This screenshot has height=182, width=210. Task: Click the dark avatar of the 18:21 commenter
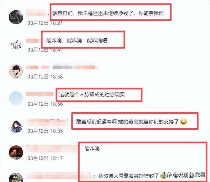[x=16, y=17]
